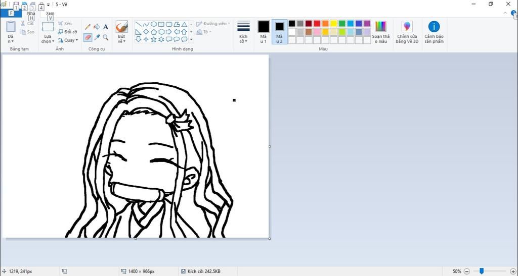Expand the Bút vẽ brushes dropdown arrow
Viewport: 518px width, 276px height.
point(124,41)
